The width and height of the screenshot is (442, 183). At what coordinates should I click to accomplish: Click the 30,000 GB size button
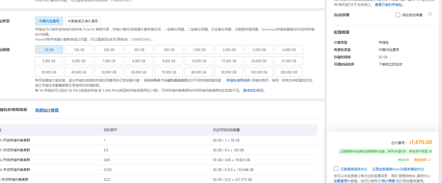tap(49, 72)
